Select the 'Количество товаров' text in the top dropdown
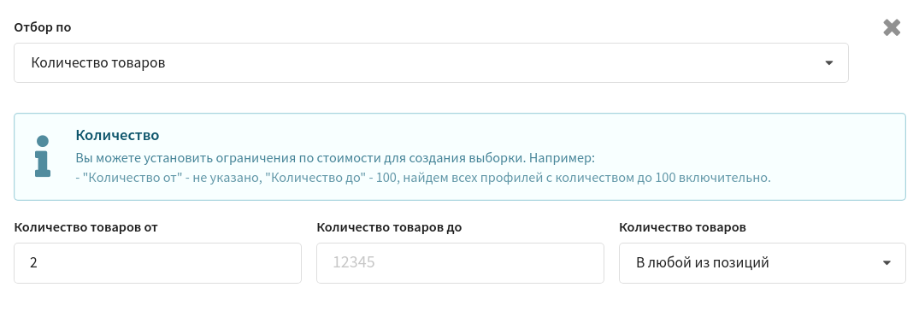This screenshot has width=919, height=311. [97, 62]
